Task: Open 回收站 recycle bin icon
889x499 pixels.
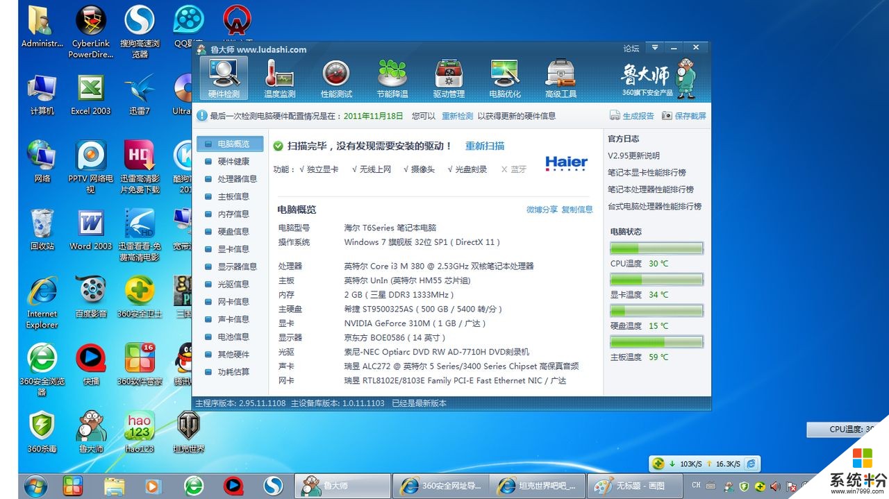Action: pyautogui.click(x=42, y=230)
